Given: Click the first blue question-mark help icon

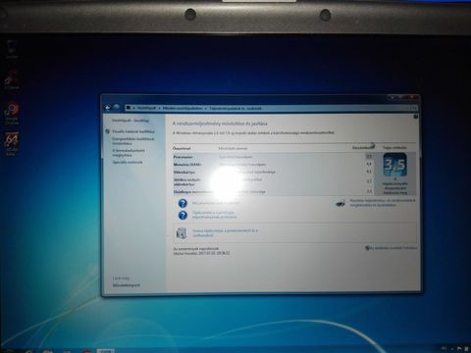Looking at the screenshot, I should coord(183,203).
